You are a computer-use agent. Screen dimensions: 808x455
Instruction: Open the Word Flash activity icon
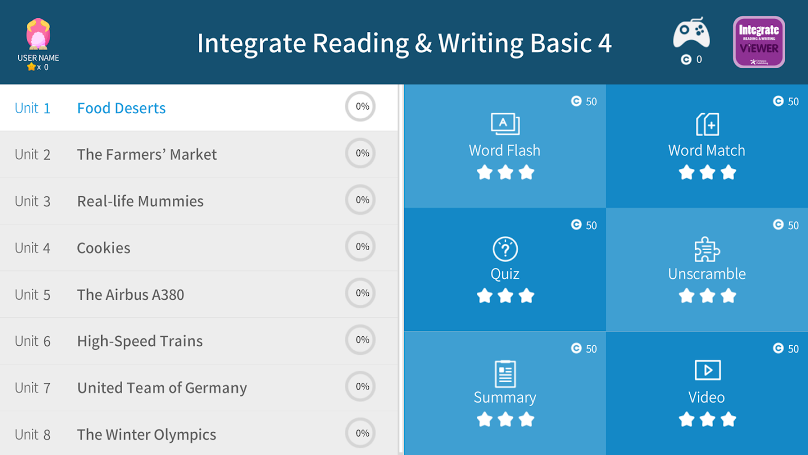coord(505,124)
